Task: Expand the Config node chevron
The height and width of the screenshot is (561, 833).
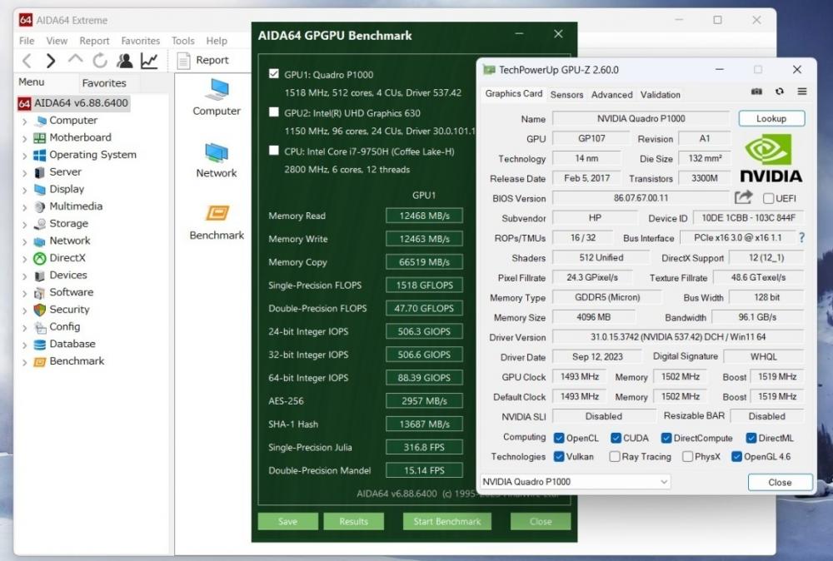Action: (x=24, y=327)
